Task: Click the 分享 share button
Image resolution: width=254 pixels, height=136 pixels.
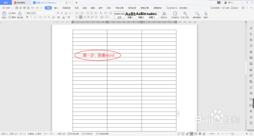Action: pos(226,8)
